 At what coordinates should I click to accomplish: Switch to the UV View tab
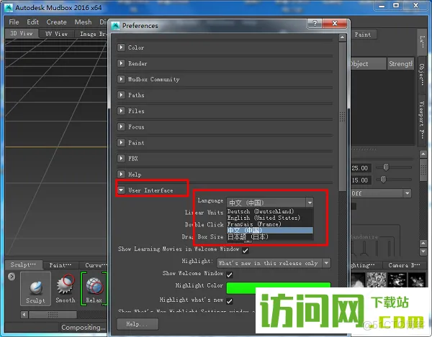[x=56, y=34]
